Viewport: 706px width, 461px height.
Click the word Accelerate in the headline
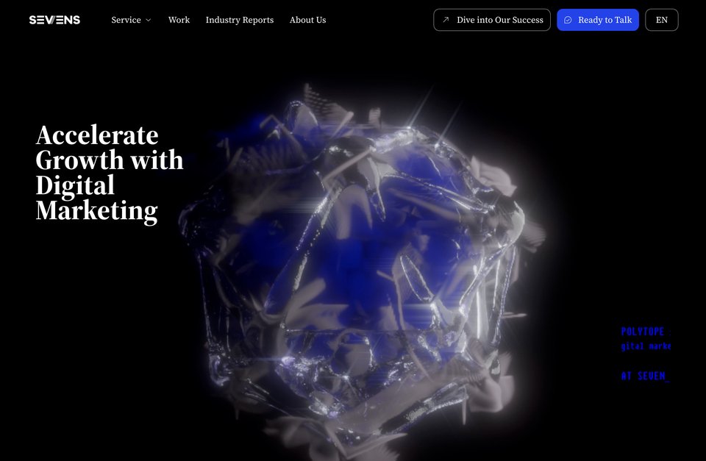pos(97,135)
